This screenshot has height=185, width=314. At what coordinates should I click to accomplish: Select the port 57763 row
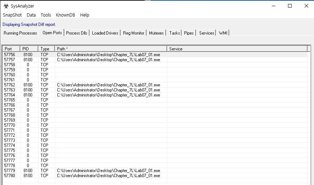click(x=155, y=90)
